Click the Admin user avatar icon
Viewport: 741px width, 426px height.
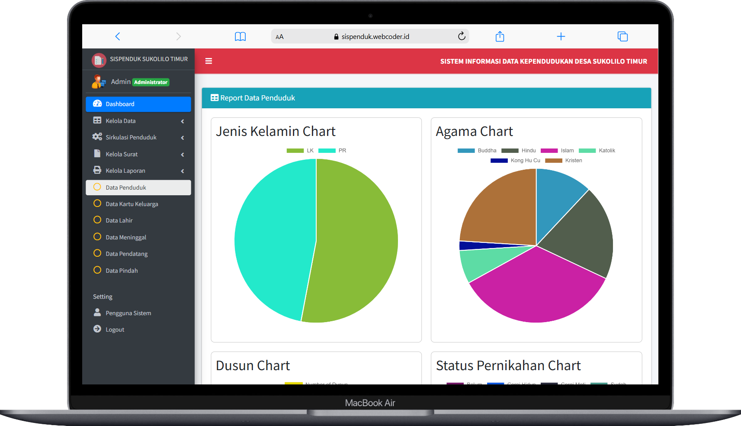coord(99,81)
